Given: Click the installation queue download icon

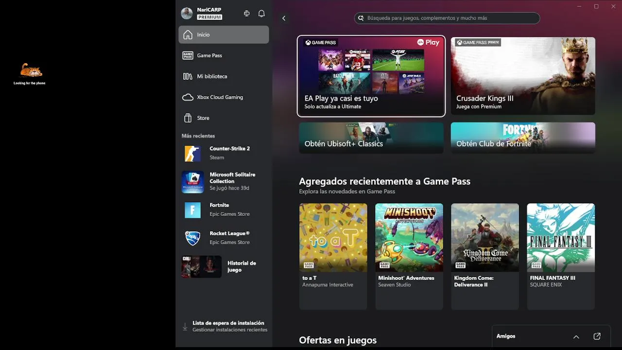Looking at the screenshot, I should (x=185, y=327).
